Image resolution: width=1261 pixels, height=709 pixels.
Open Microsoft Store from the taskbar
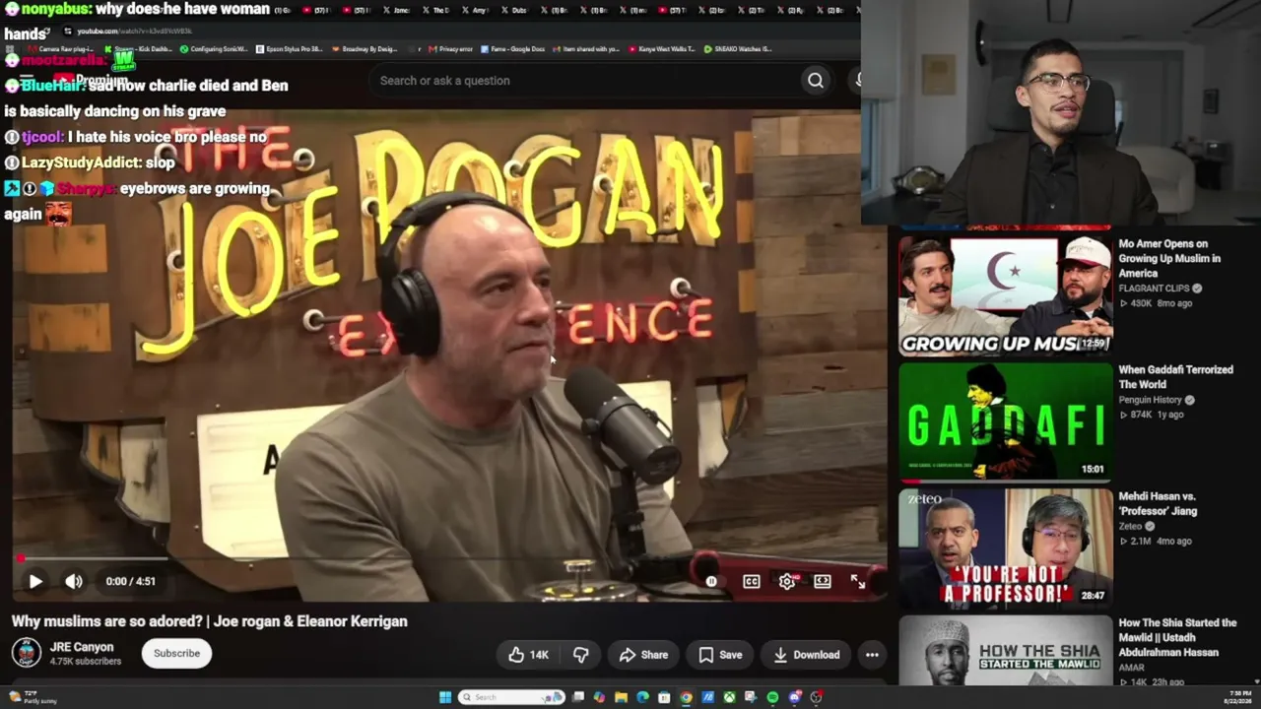click(x=664, y=697)
